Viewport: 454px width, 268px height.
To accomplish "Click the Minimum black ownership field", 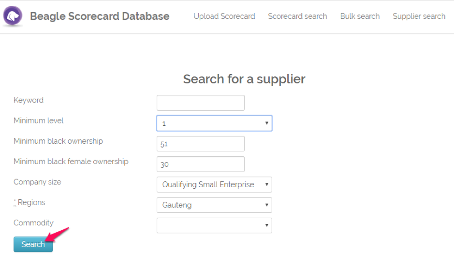I will [x=200, y=144].
